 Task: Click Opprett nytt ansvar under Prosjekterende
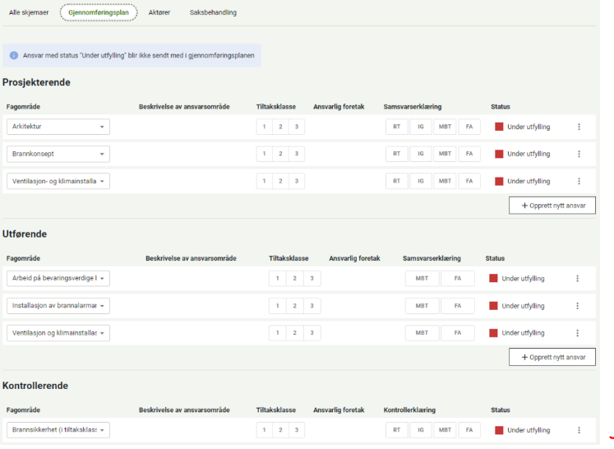(552, 206)
